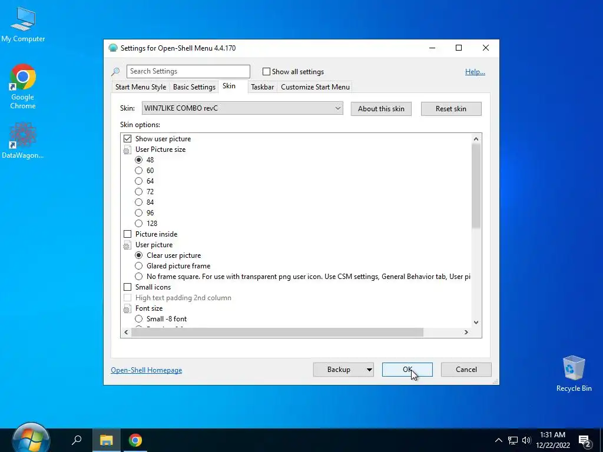Enable Show all settings checkbox
This screenshot has width=603, height=452.
click(x=266, y=71)
